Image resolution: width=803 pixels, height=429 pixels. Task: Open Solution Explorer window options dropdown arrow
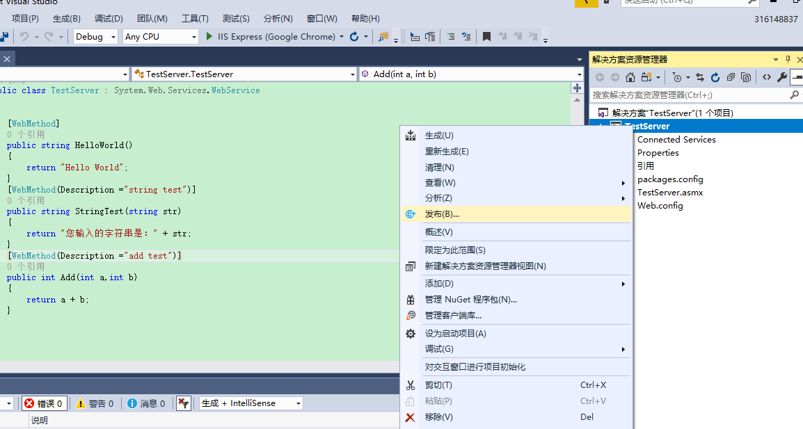click(775, 59)
